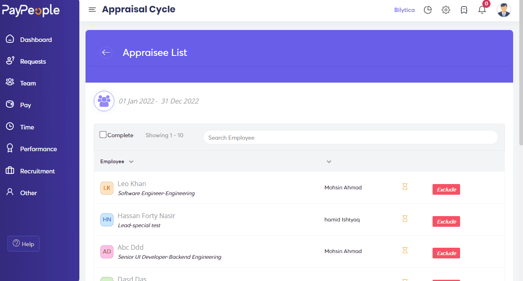
Task: Open Leo Khan's employee name
Action: [132, 184]
